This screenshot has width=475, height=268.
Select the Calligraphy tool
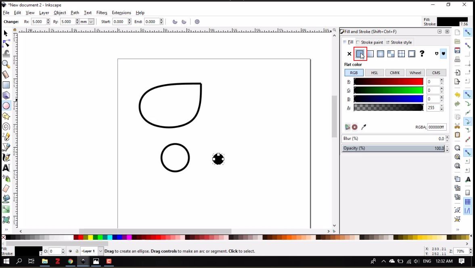(6, 157)
